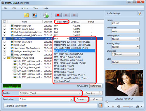The image size is (146, 111).
Task: Sort by the Target Profile column header
Action: [62, 22]
